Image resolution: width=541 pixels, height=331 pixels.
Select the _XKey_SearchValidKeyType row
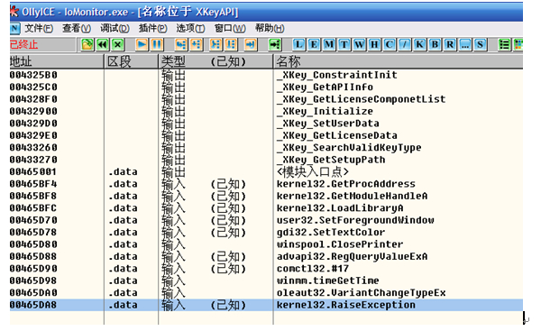pyautogui.click(x=266, y=147)
